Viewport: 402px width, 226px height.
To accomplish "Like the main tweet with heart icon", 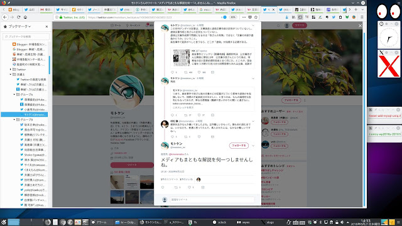I will (190, 187).
